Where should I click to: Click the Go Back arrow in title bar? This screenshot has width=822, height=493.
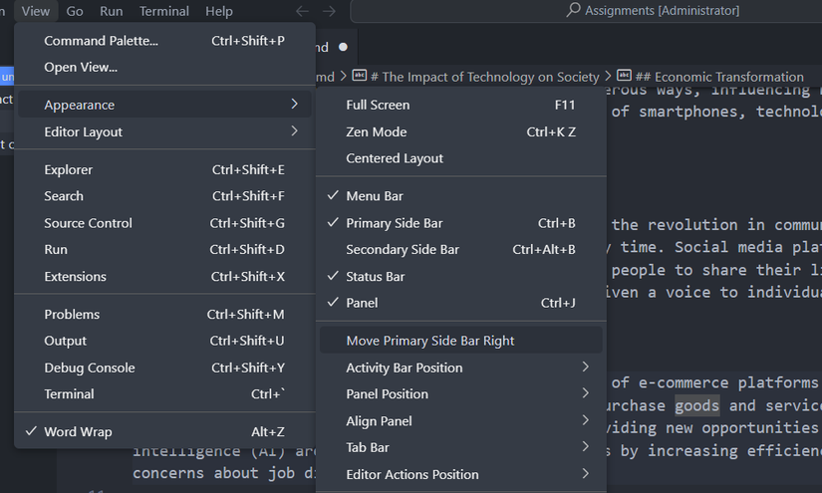tap(303, 11)
